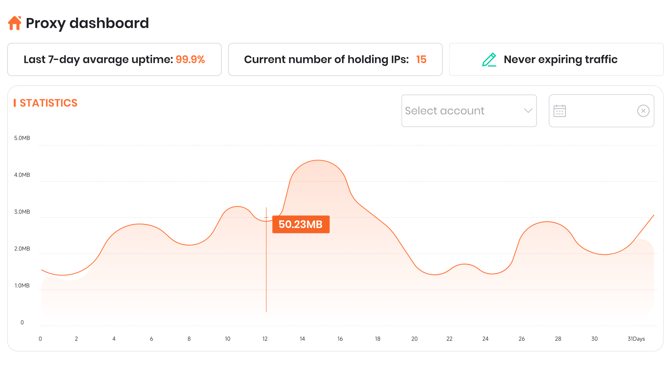Open the calendar date picker icon

(559, 111)
